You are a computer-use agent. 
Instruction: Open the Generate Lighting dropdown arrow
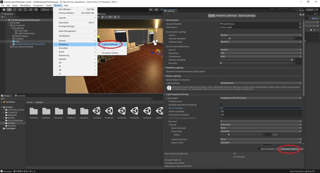(302, 149)
